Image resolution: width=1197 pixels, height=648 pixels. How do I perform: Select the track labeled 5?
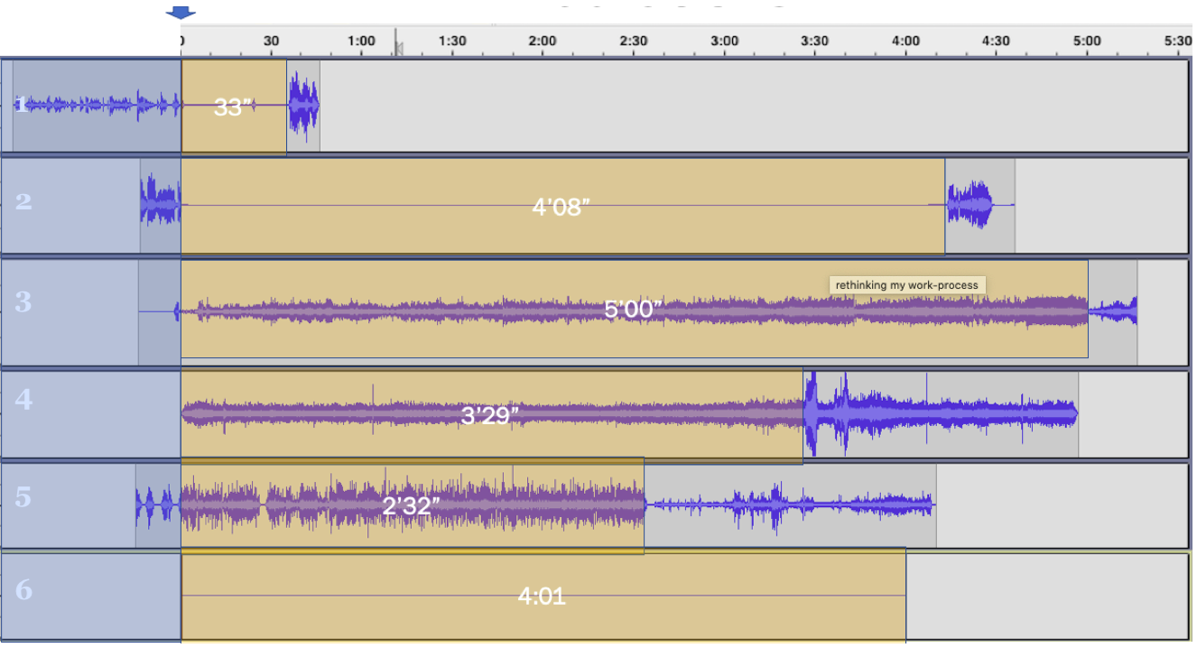point(23,497)
